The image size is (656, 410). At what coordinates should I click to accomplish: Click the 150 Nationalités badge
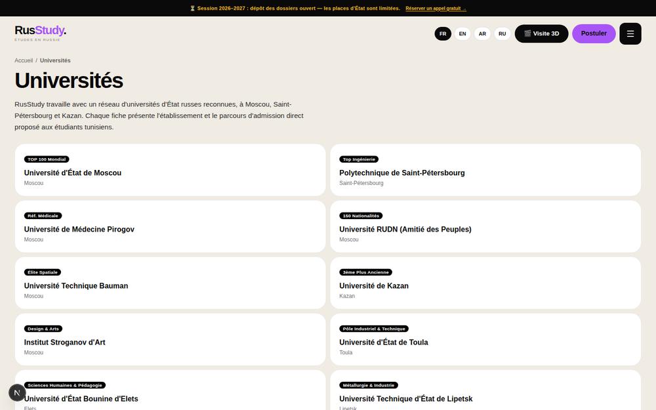[361, 216]
